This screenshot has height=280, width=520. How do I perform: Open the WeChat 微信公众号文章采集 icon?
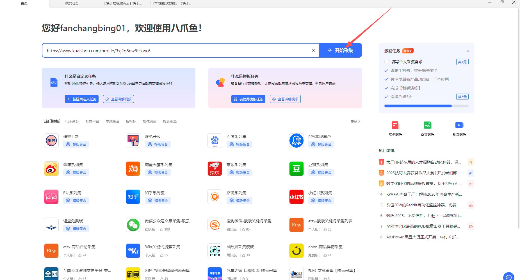(133, 225)
